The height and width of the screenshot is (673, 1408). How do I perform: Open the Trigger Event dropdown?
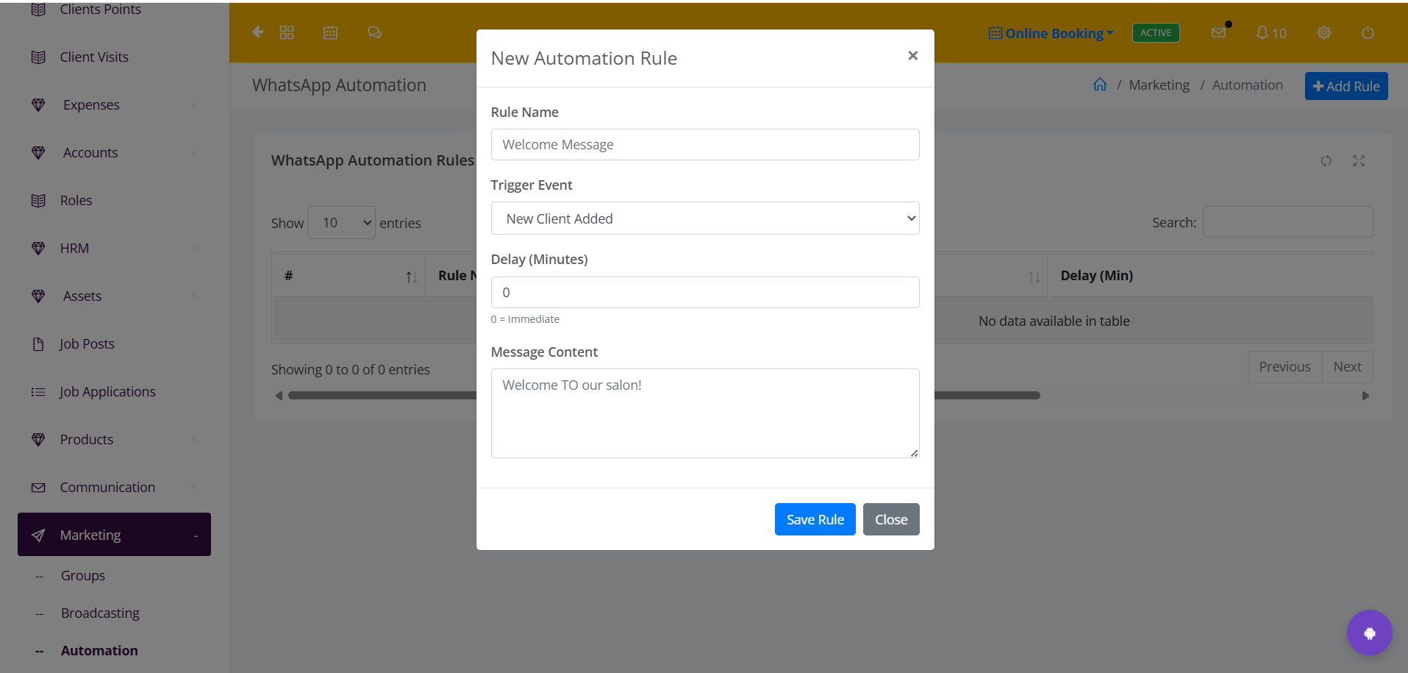pyautogui.click(x=705, y=218)
